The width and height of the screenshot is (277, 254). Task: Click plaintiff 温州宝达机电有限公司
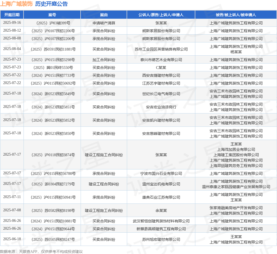pyautogui.click(x=161, y=184)
